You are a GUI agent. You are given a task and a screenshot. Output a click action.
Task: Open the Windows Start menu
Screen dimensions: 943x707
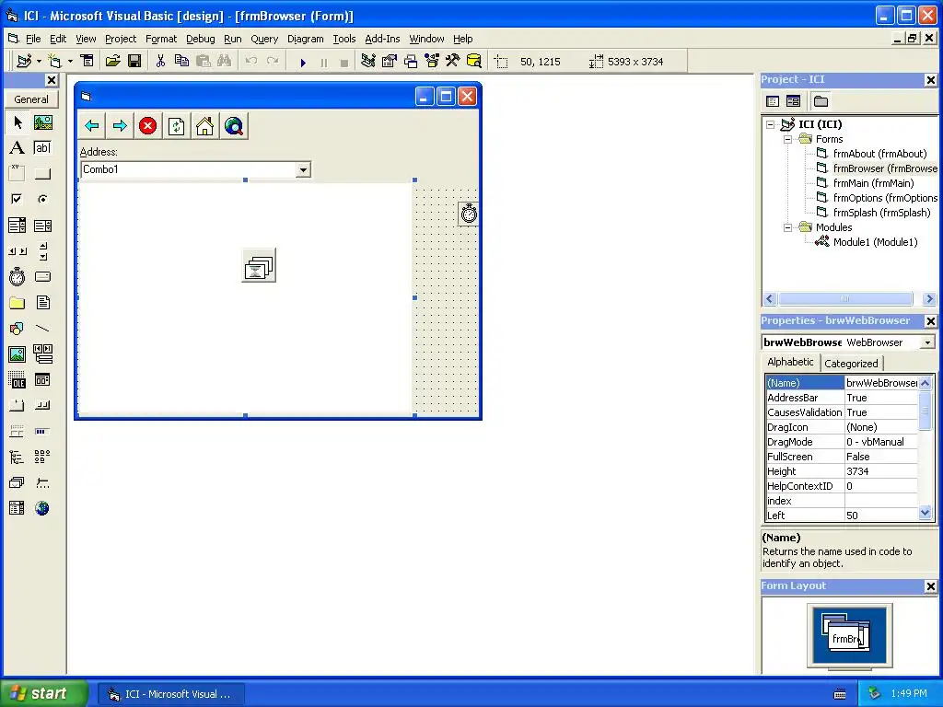pyautogui.click(x=43, y=693)
